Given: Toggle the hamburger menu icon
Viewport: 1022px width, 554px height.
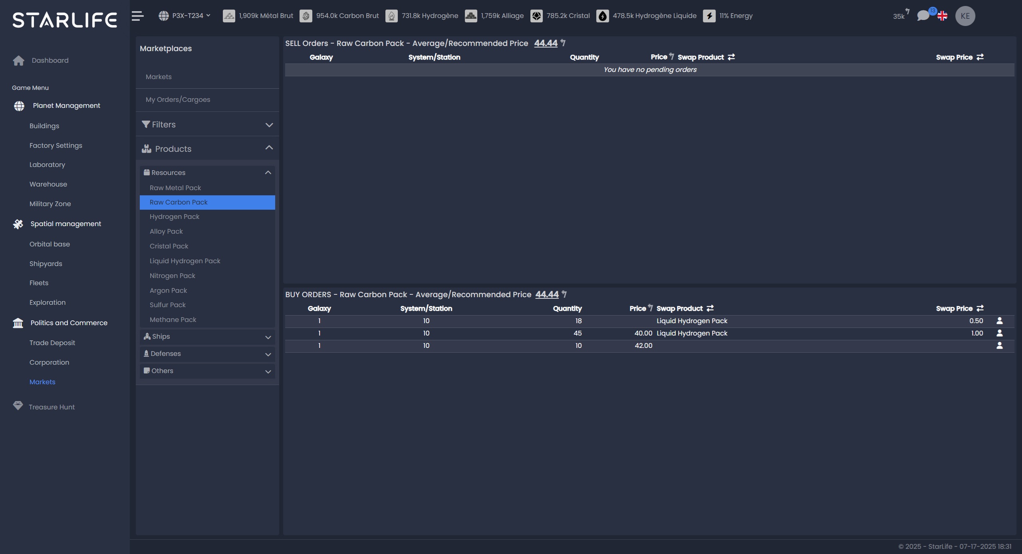Looking at the screenshot, I should tap(137, 16).
